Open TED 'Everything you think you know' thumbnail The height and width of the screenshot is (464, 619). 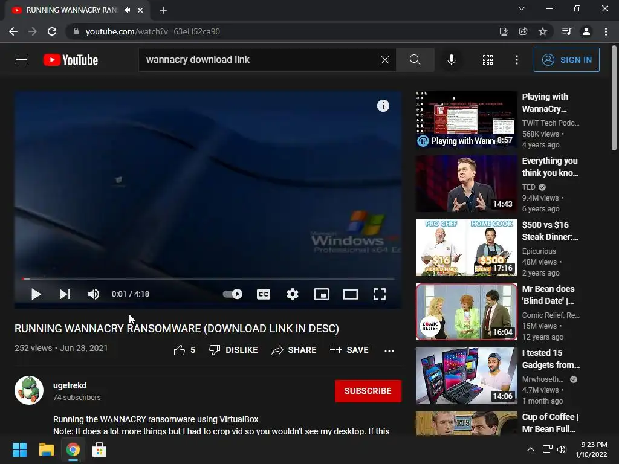click(466, 184)
